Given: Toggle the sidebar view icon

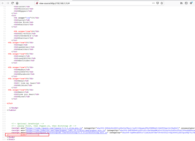Looking at the screenshot, I should click(186, 3).
